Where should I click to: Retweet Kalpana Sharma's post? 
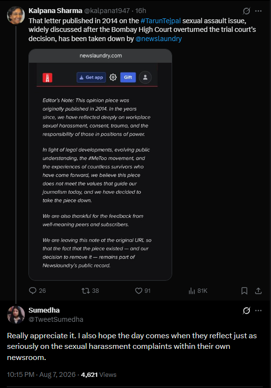coord(86,290)
